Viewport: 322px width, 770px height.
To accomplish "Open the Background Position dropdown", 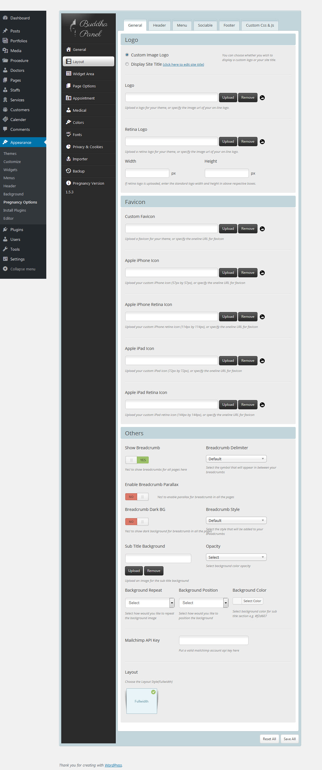I will click(203, 603).
